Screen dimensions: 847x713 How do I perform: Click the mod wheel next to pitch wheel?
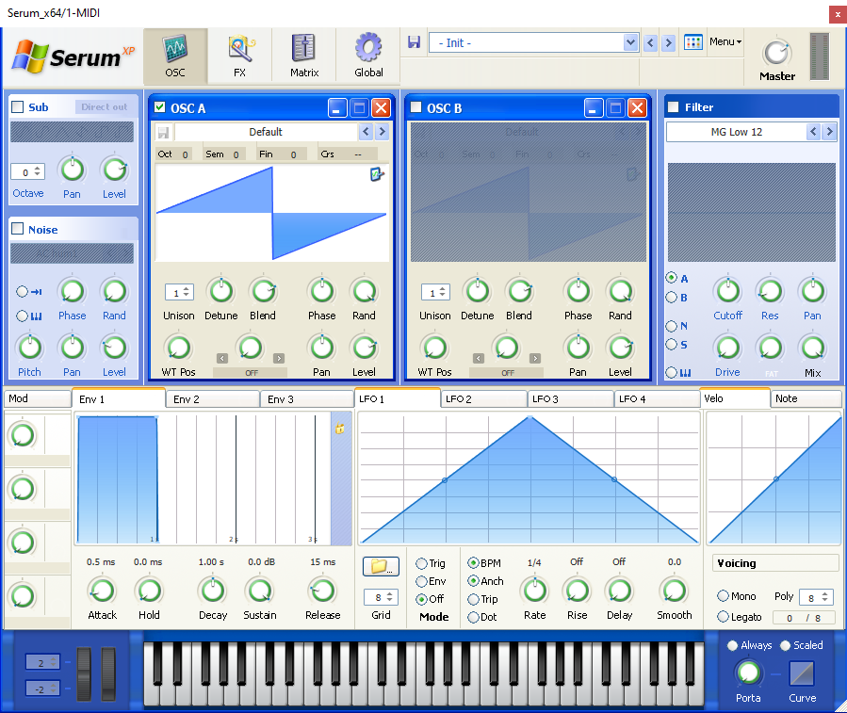pyautogui.click(x=108, y=673)
